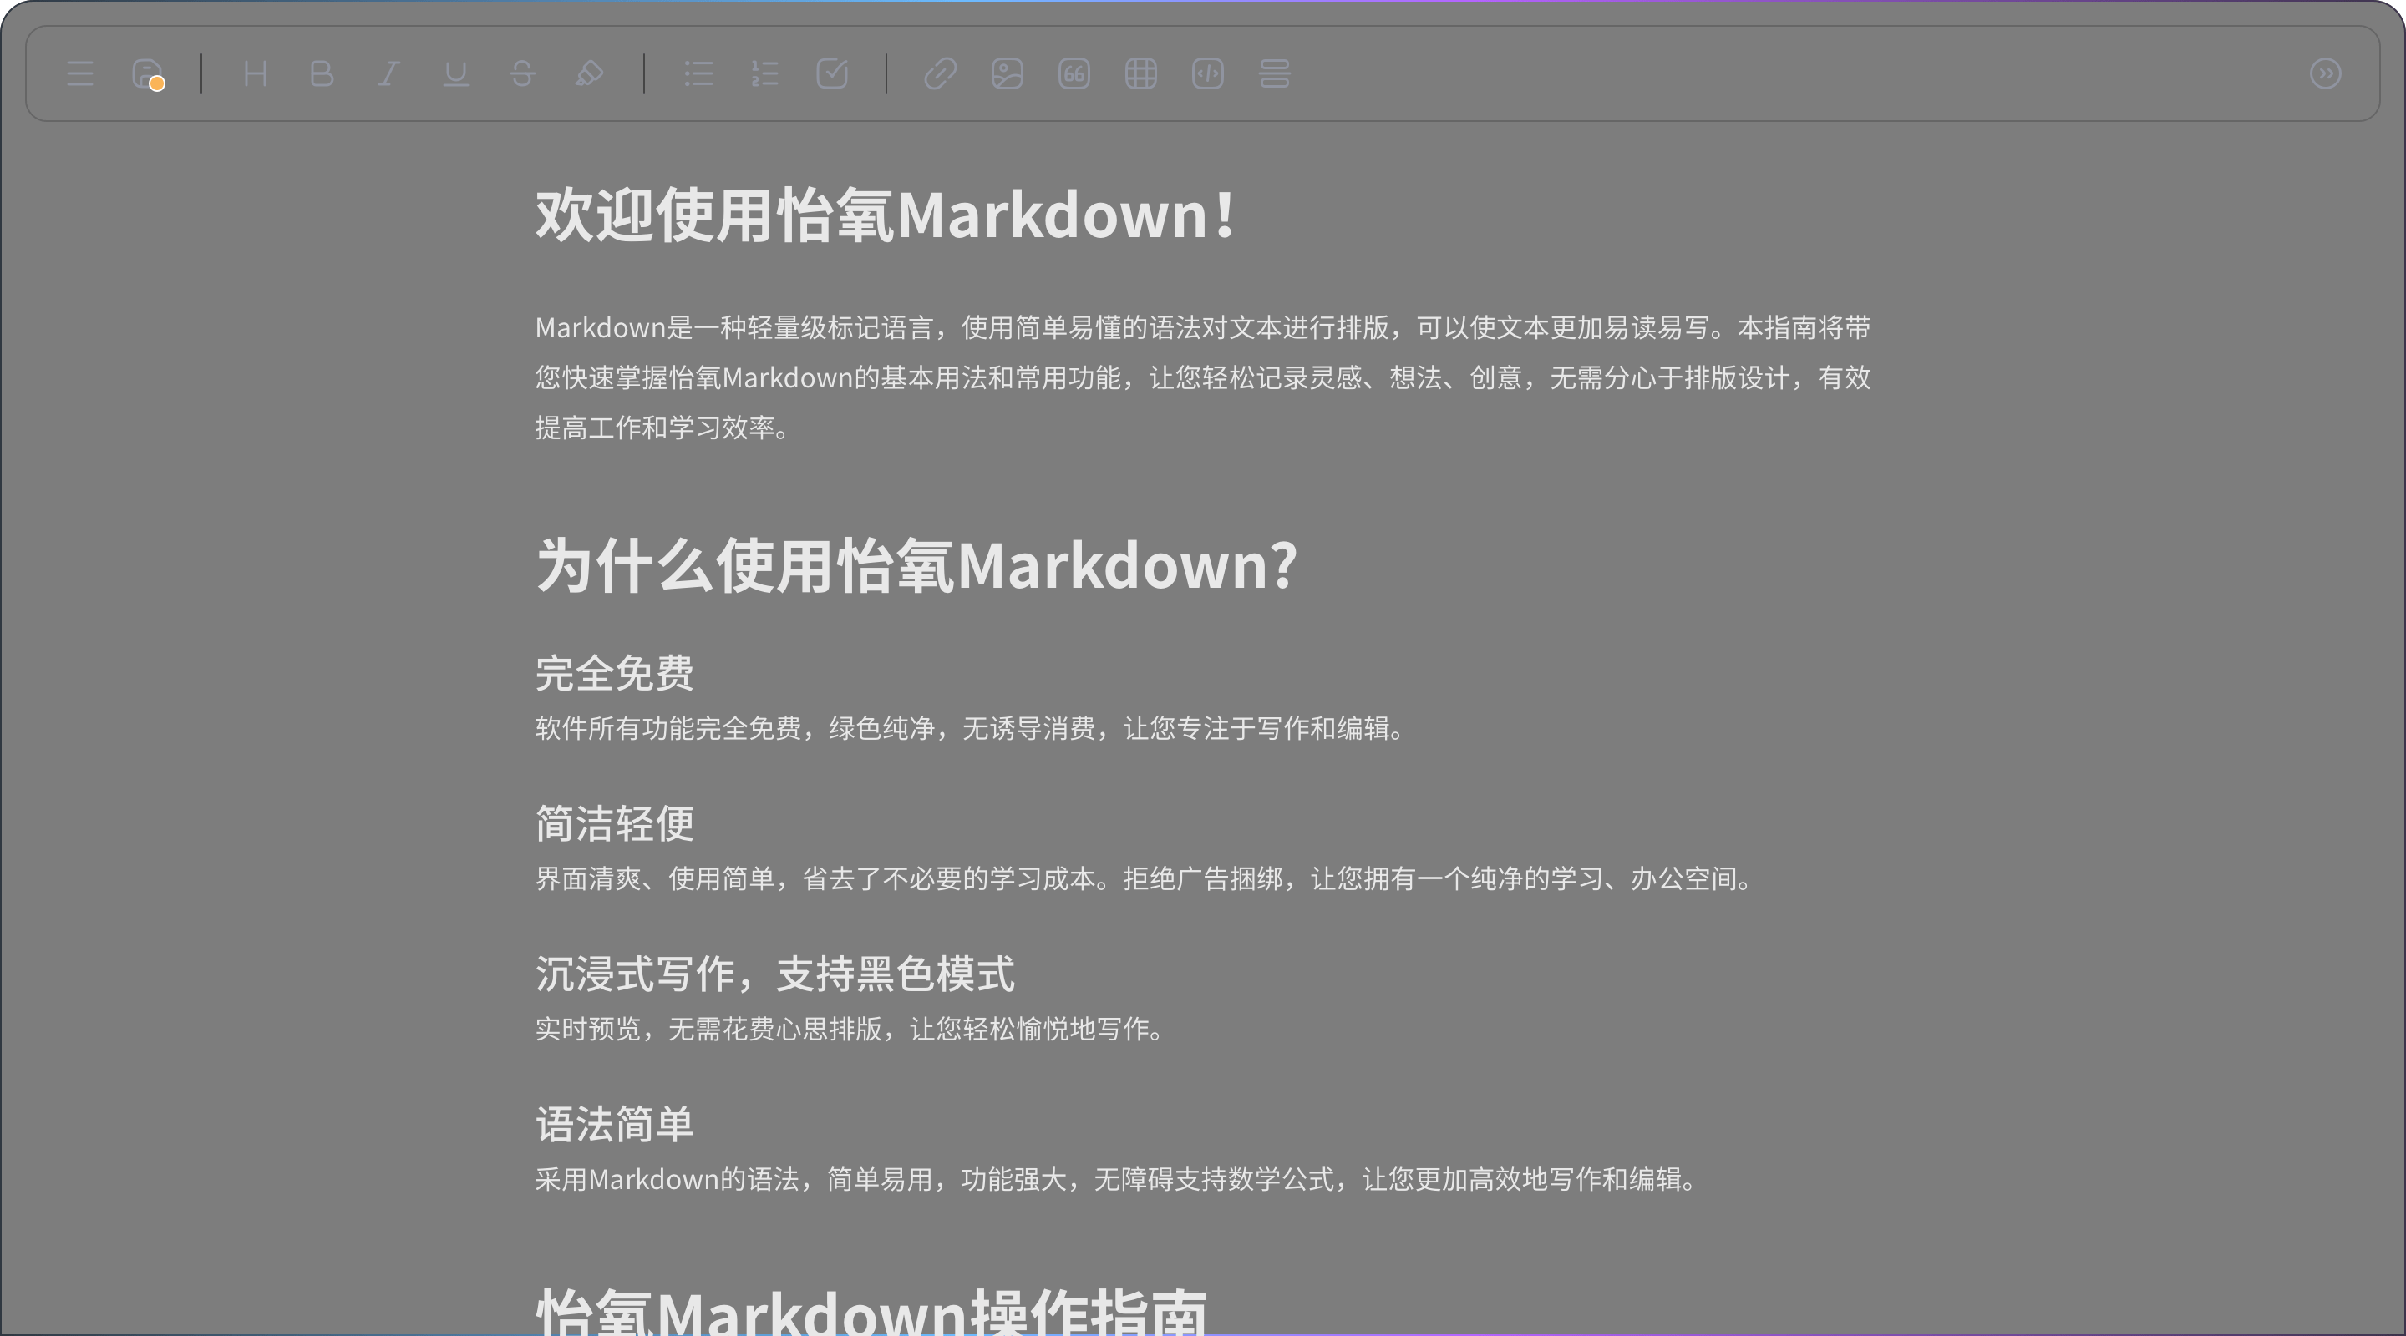Image resolution: width=2406 pixels, height=1336 pixels.
Task: Click the paragraph starting 'Markdown是一种轻量级标记语言'
Action: pyautogui.click(x=1203, y=377)
